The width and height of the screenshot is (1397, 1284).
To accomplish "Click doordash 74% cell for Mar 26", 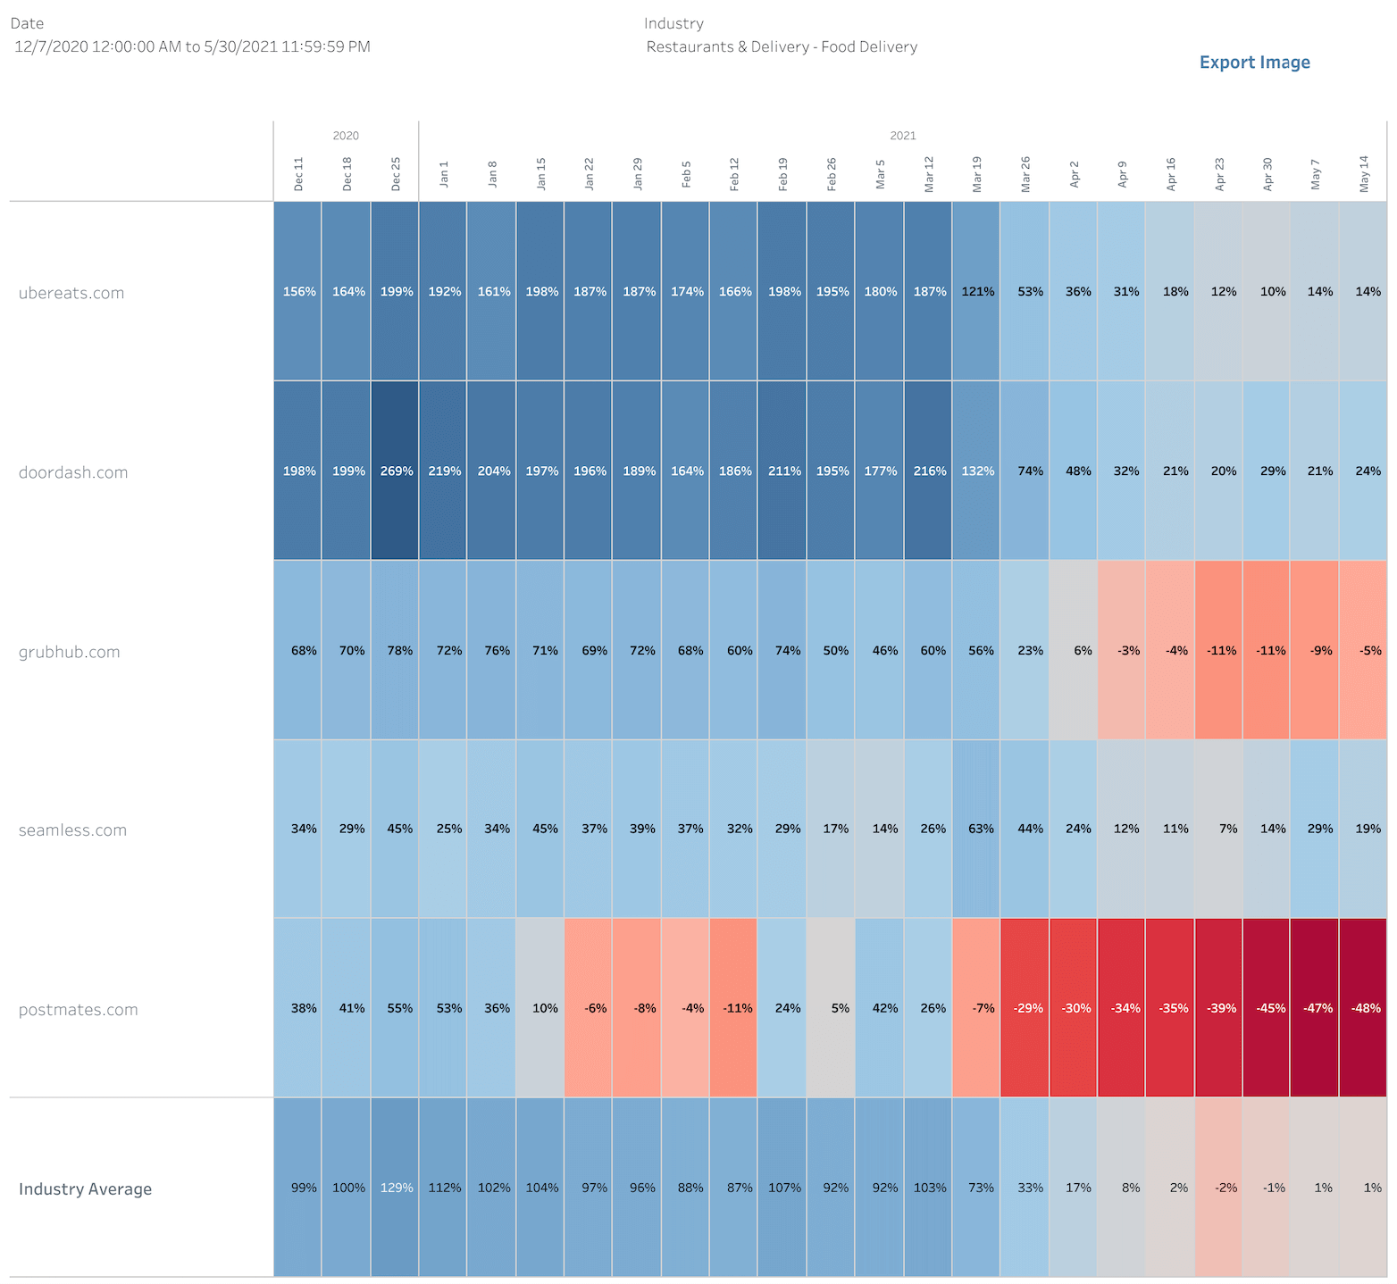I will coord(1025,471).
